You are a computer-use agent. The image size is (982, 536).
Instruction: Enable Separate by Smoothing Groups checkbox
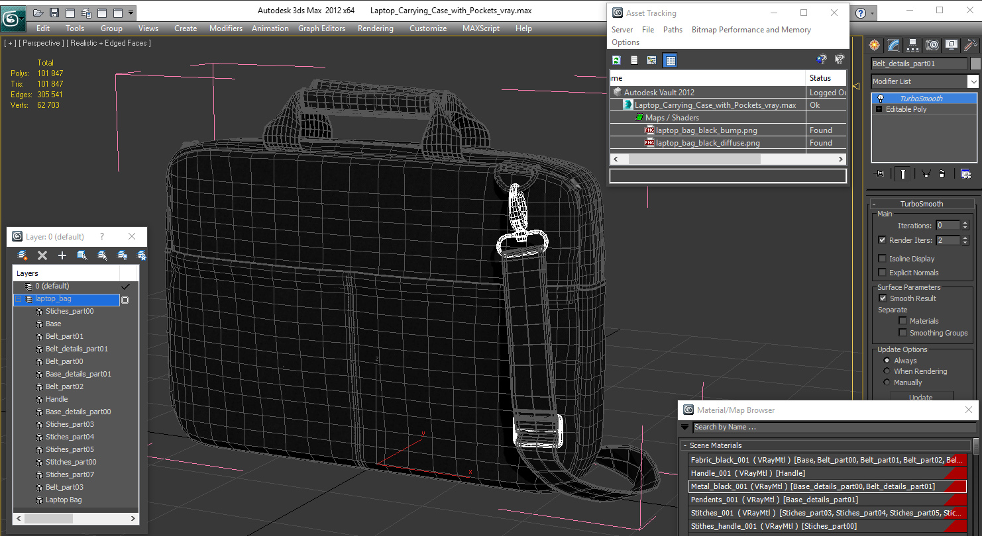tap(902, 333)
